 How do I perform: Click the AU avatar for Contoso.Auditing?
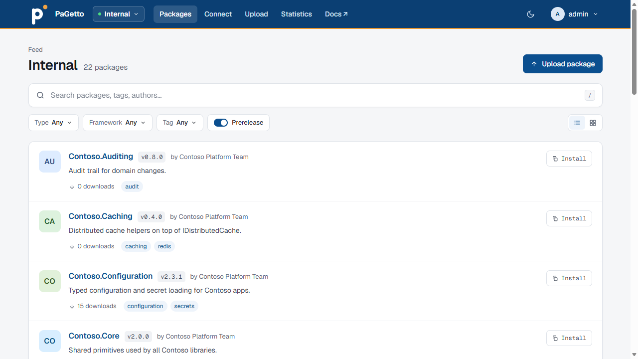(50, 162)
